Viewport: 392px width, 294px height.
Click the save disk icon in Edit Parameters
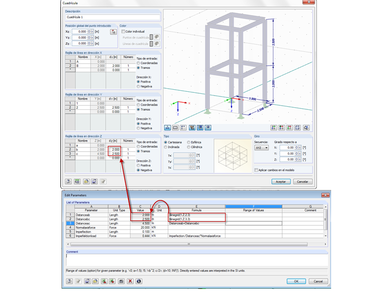[x=87, y=281]
